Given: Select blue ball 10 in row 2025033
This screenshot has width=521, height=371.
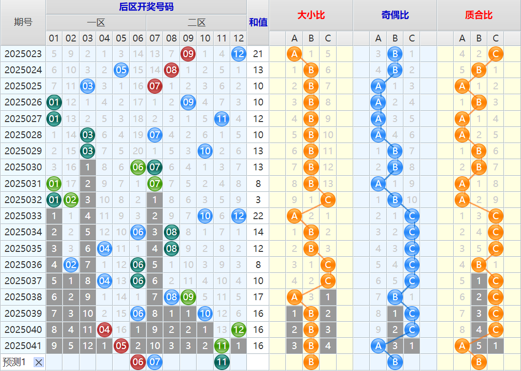Looking at the screenshot, I should [205, 216].
